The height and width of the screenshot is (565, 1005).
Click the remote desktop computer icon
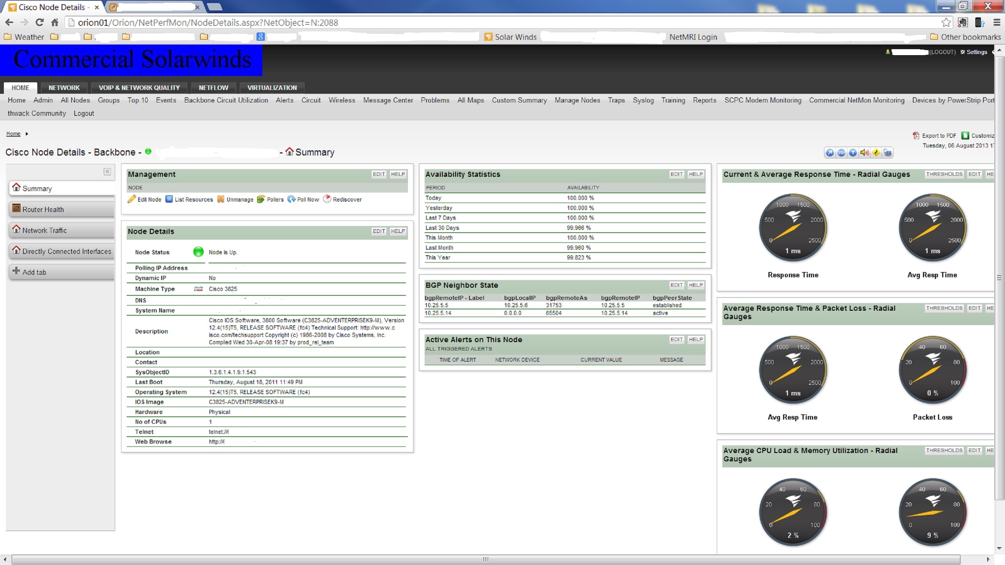click(x=887, y=153)
